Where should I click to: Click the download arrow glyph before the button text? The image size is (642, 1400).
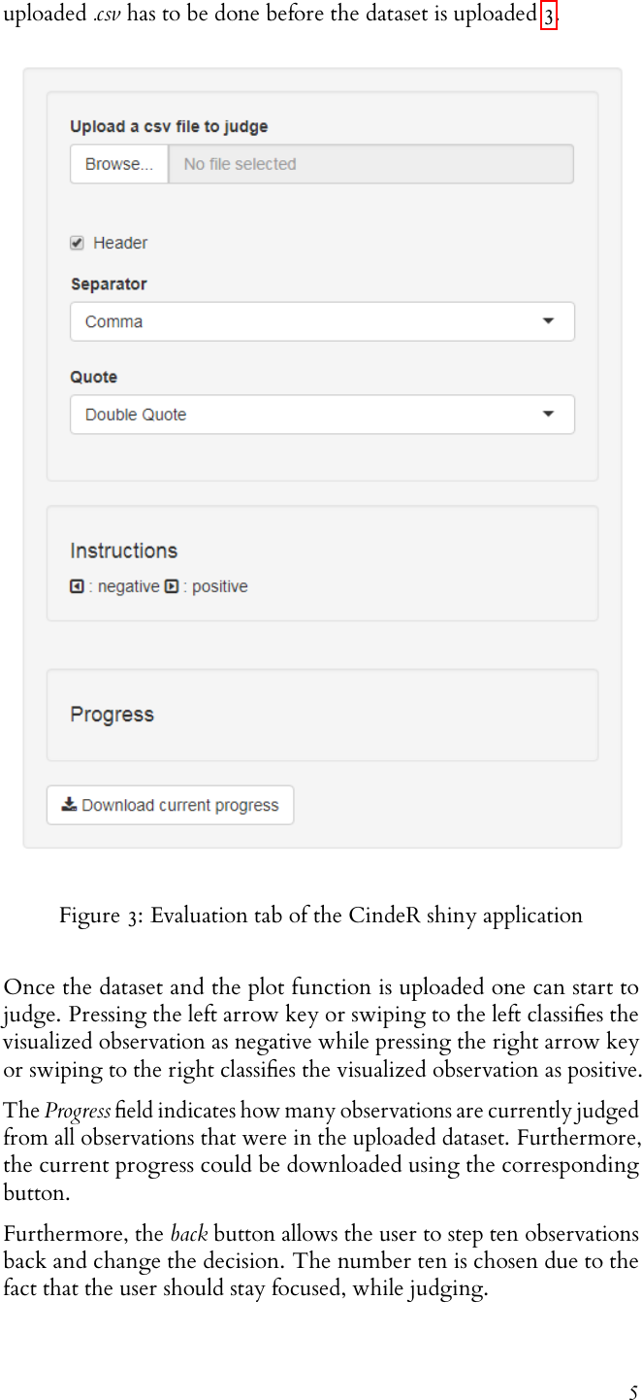coord(68,804)
